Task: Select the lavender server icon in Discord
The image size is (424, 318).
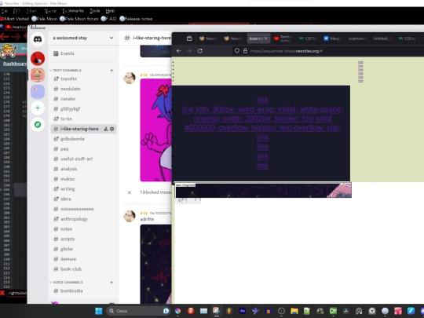Action: (38, 91)
